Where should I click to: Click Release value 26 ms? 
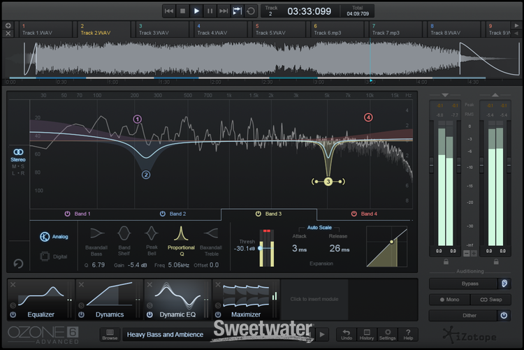click(339, 249)
